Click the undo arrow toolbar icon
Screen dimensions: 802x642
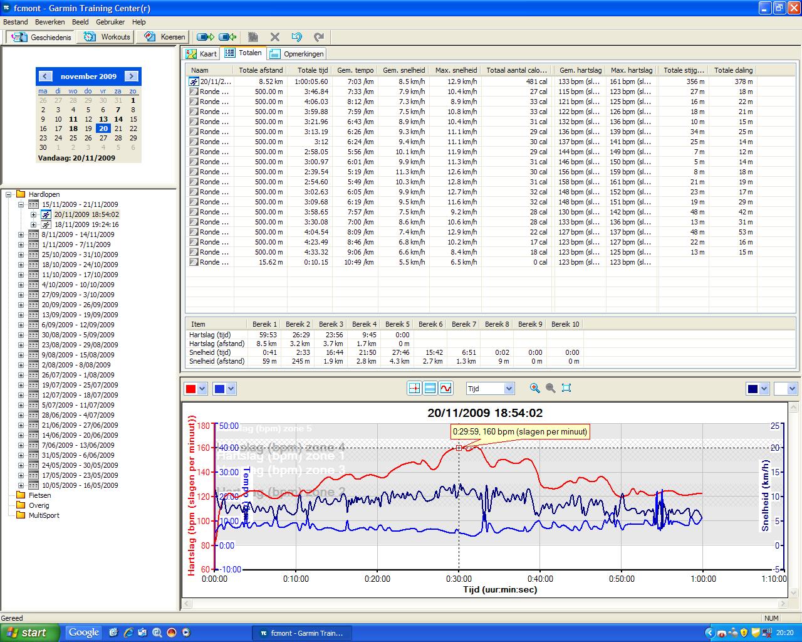coord(297,37)
